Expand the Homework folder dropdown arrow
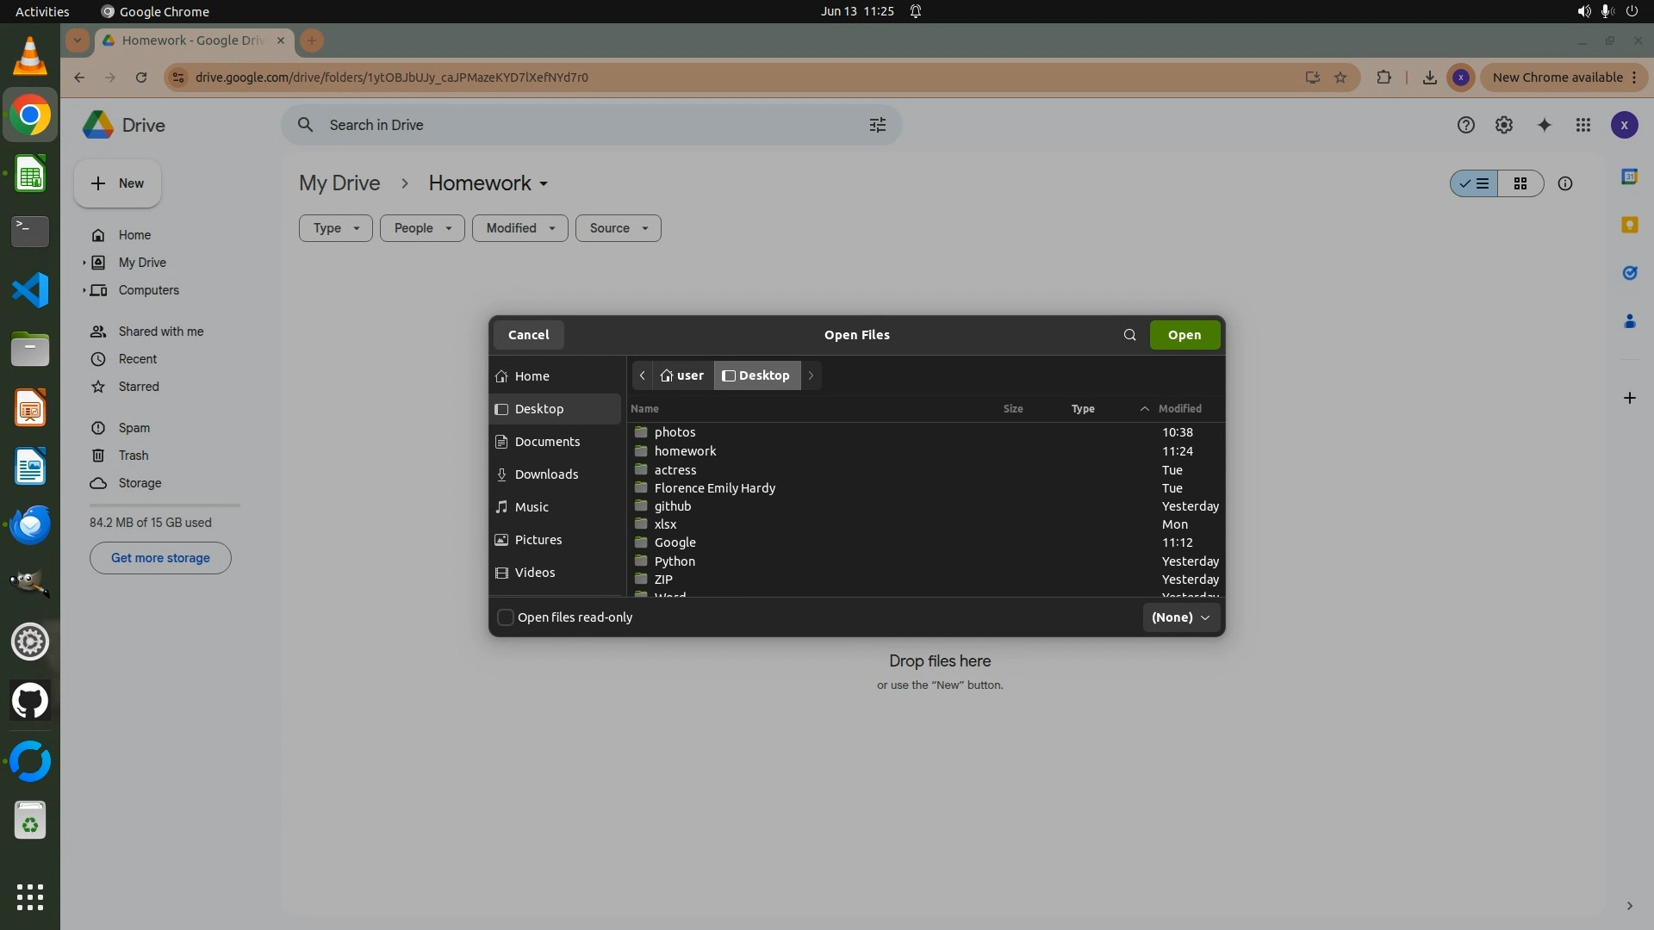The width and height of the screenshot is (1654, 930). pos(544,183)
